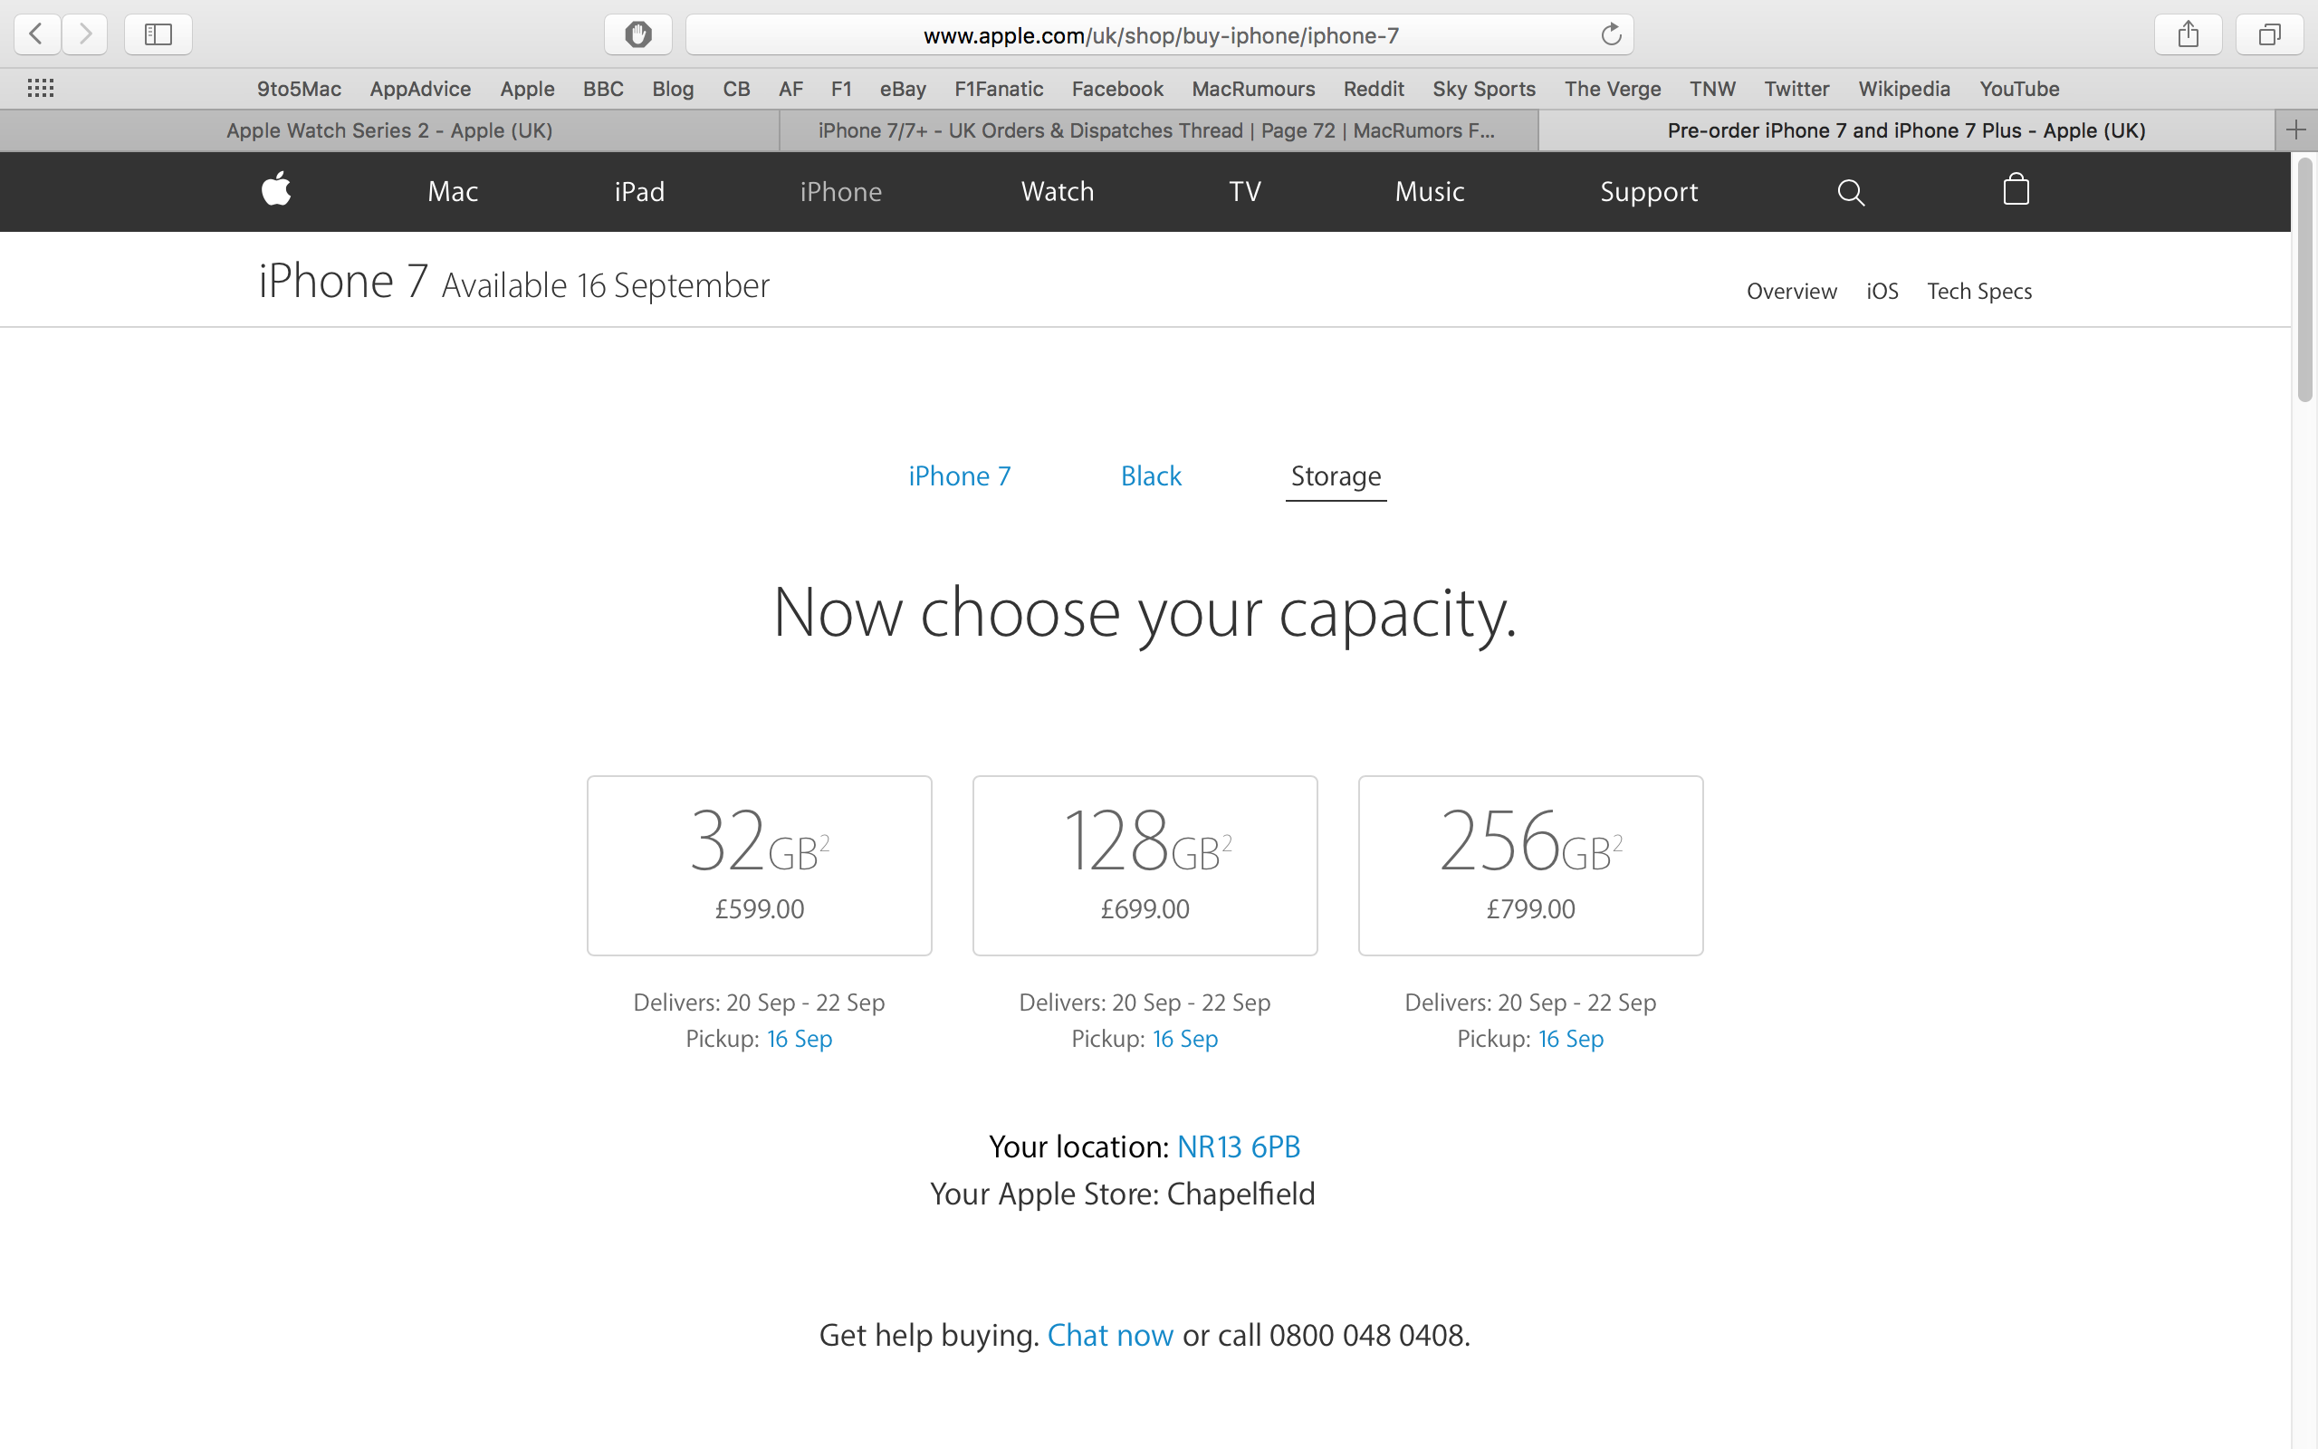This screenshot has height=1449, width=2318.
Task: Open The Verge bookmark
Action: click(1613, 88)
